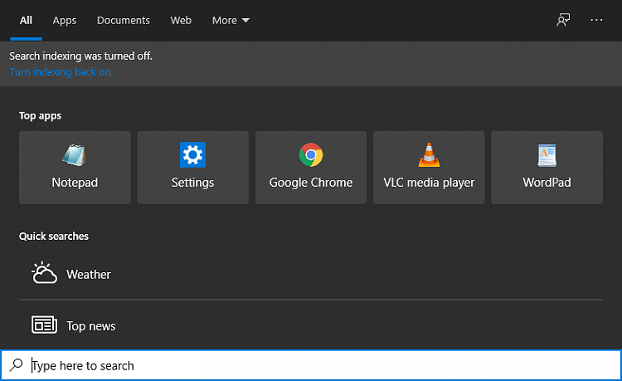Launch the Settings gear icon

pyautogui.click(x=192, y=154)
